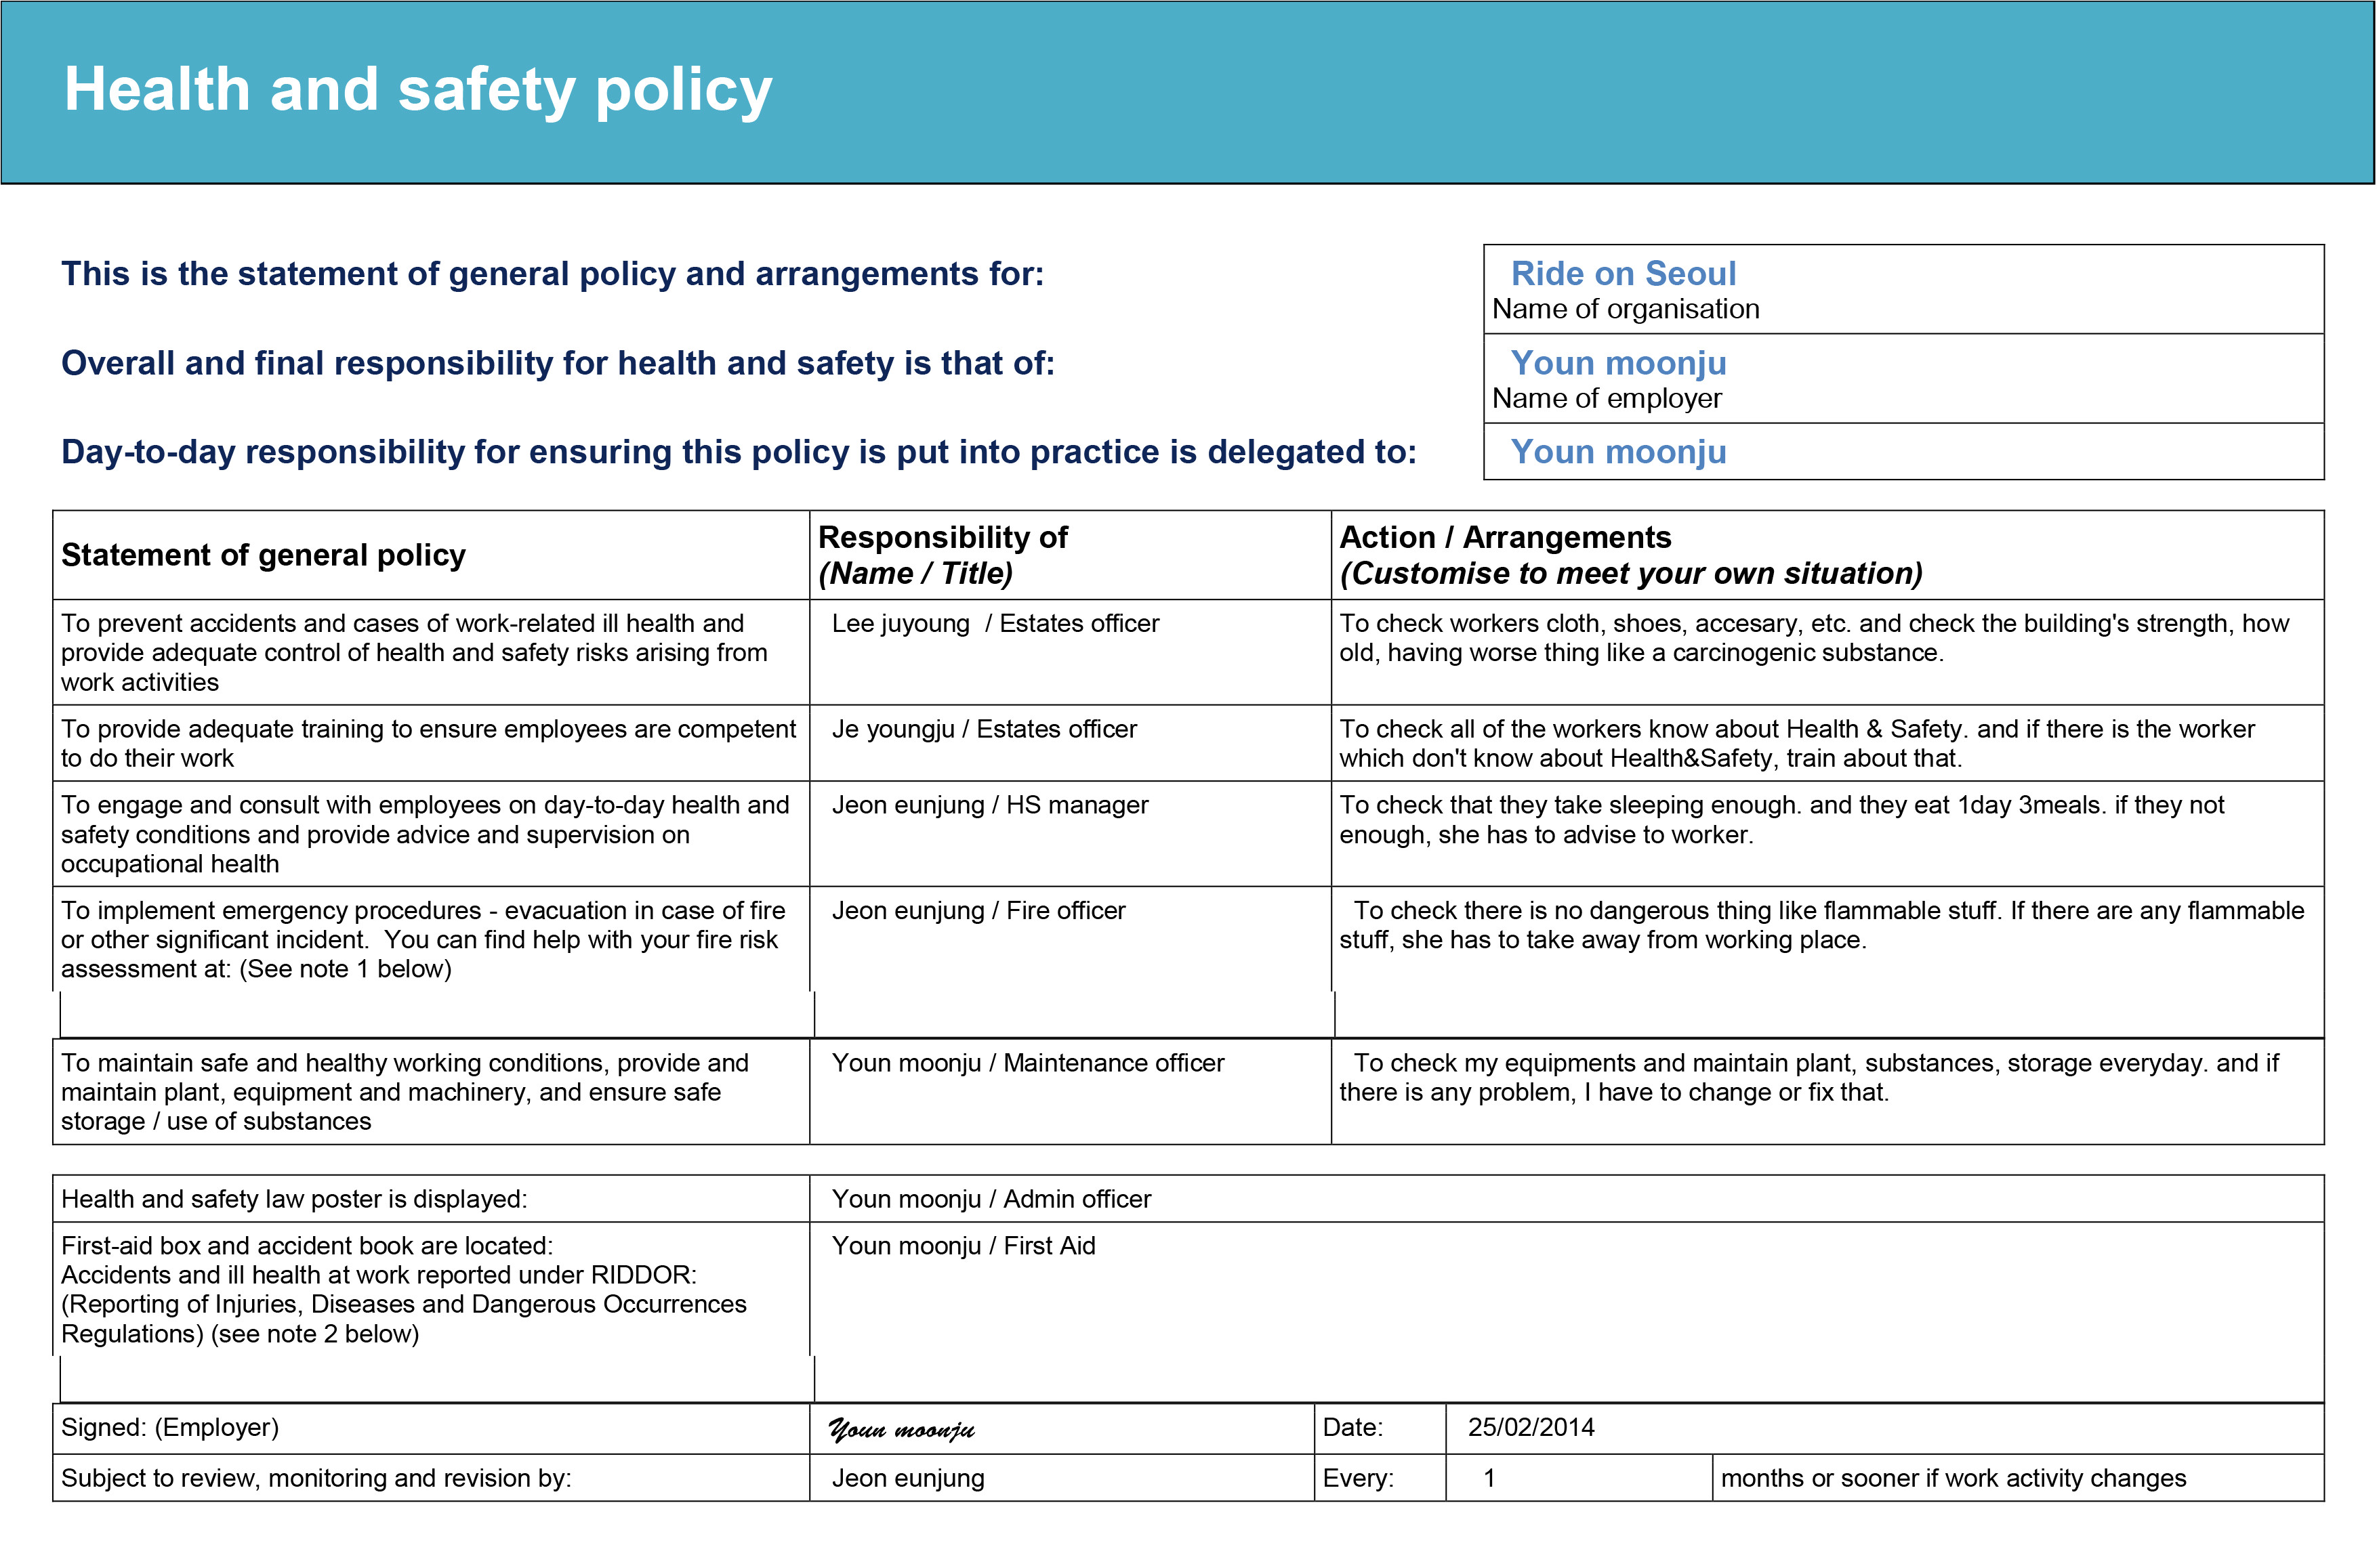Click the action text about sleeping and meals
Viewport: 2377px width, 1568px height.
click(1781, 820)
